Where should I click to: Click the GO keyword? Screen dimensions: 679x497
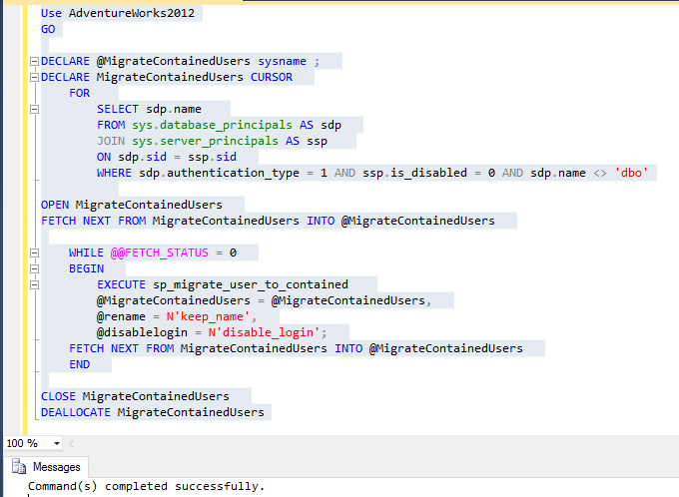(48, 29)
